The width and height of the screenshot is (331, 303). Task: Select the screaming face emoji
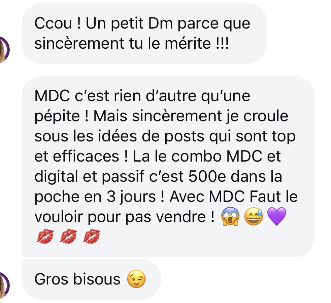pos(230,216)
